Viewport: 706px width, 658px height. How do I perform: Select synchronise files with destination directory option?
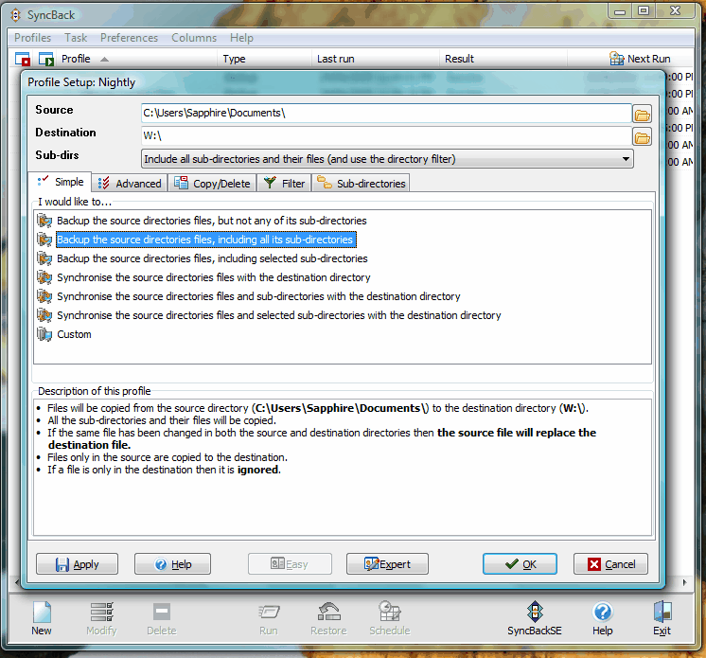(213, 277)
